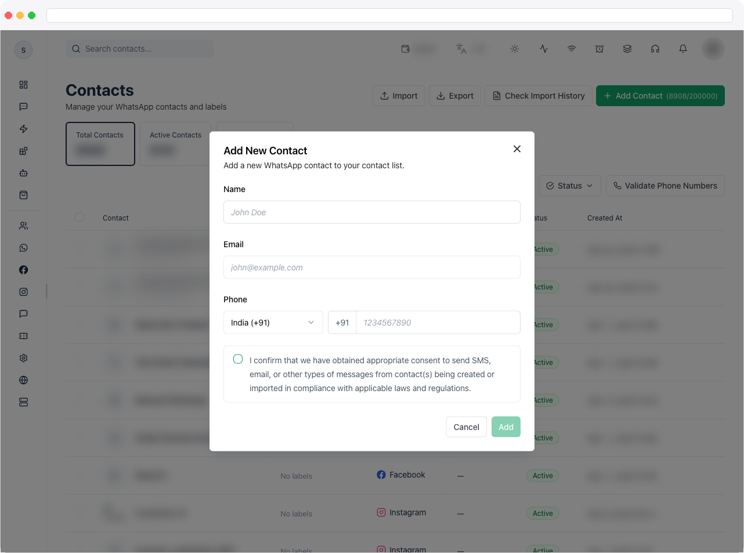This screenshot has height=553, width=744.
Task: Click the headset support icon
Action: [x=655, y=49]
